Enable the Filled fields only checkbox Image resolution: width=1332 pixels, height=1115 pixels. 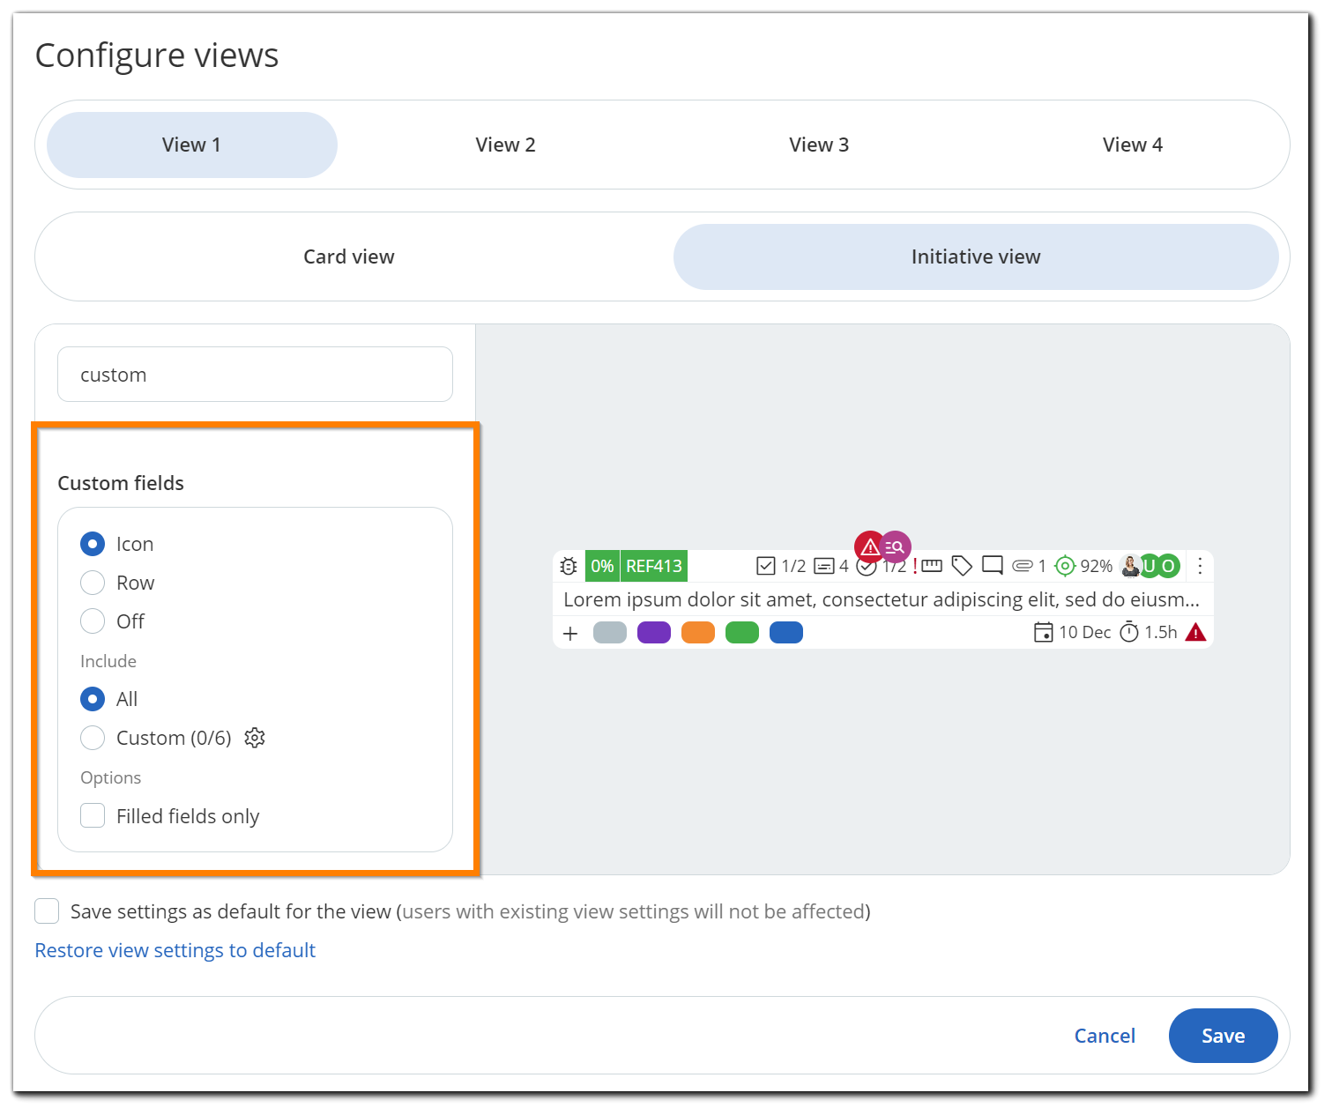pyautogui.click(x=93, y=815)
